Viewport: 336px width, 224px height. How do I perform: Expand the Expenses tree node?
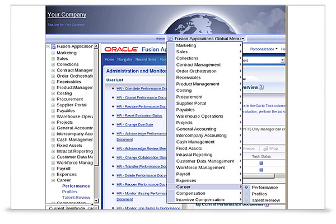[x=53, y=175]
